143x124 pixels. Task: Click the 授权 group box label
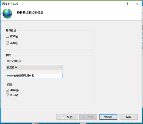click(8, 55)
